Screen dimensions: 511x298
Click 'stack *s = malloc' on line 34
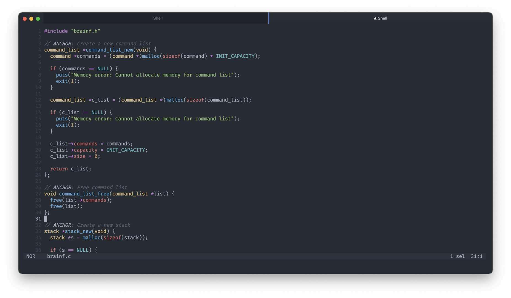(75, 238)
